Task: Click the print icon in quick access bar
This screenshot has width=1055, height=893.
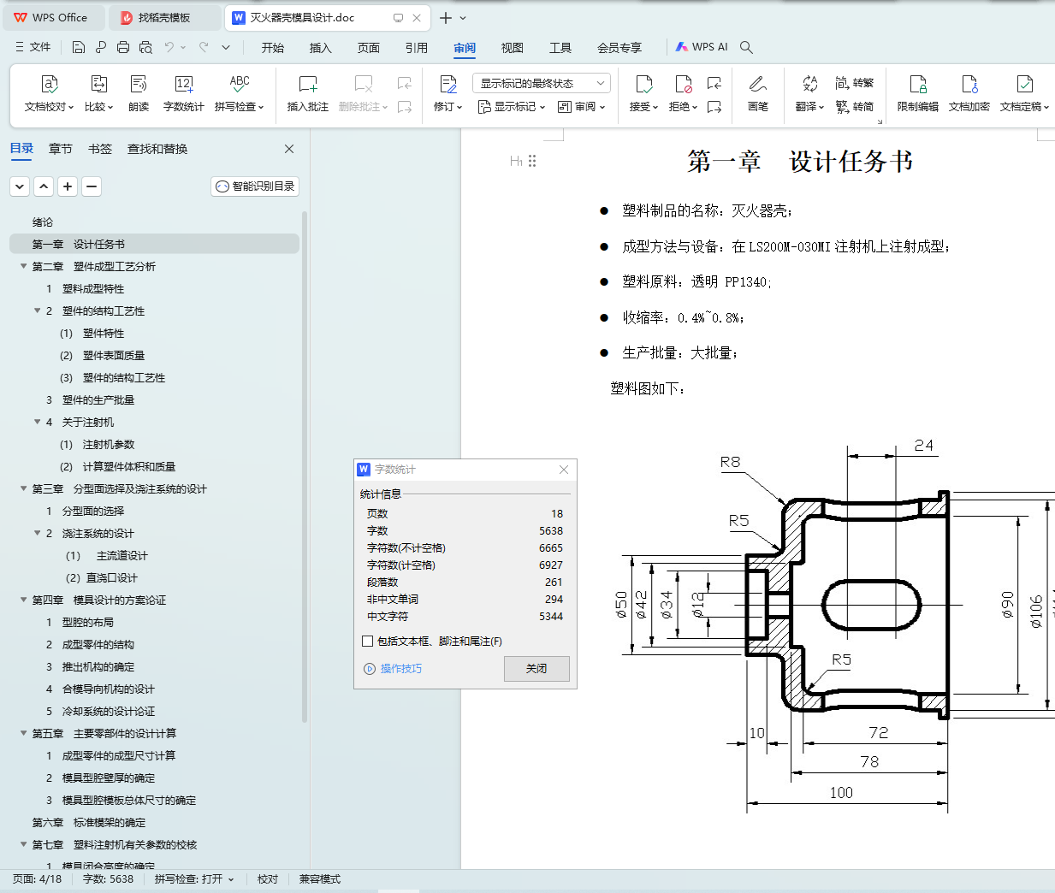Action: [x=123, y=47]
